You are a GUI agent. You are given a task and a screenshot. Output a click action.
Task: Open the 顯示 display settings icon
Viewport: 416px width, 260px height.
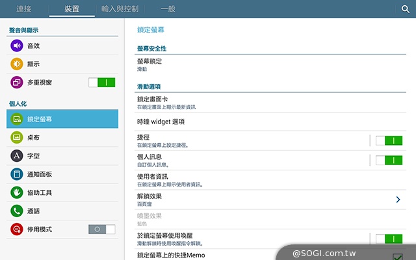coord(16,64)
